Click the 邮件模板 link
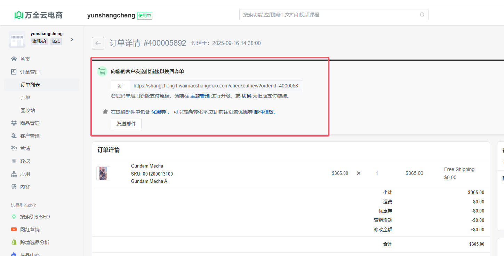The image size is (504, 256). click(264, 112)
